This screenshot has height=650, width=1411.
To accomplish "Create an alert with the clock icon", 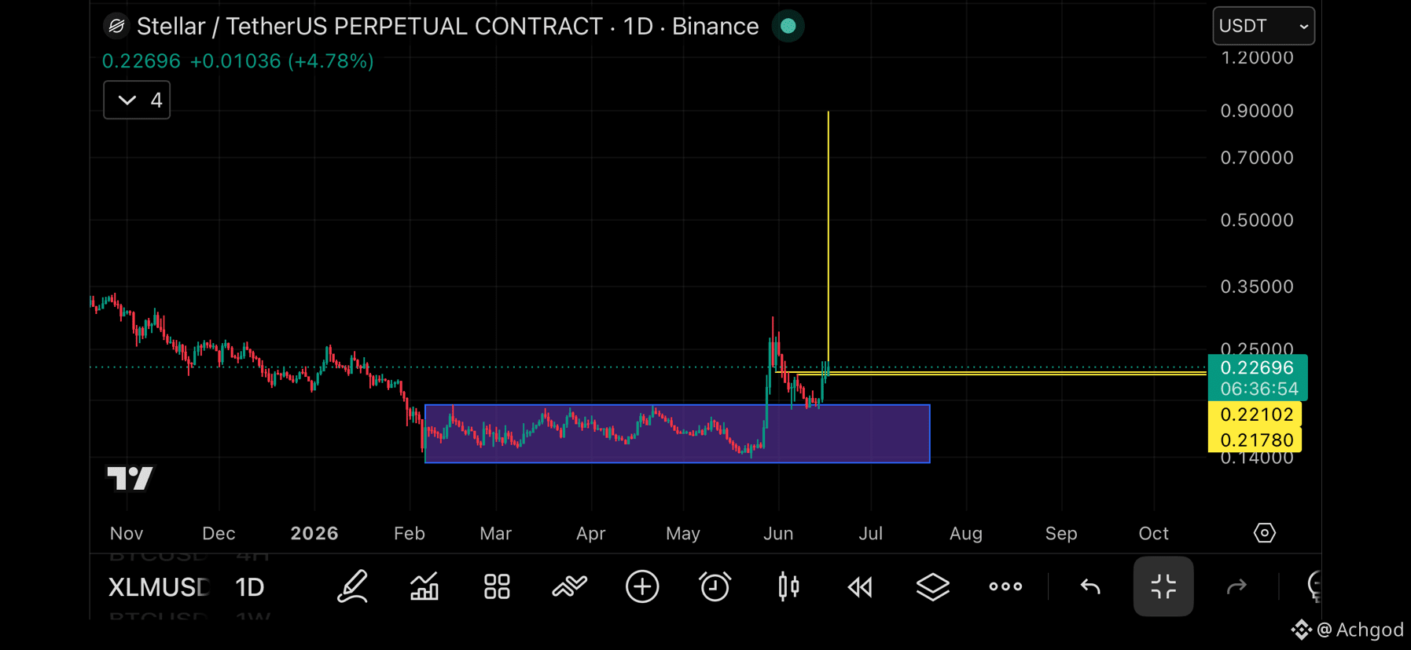I will click(x=715, y=586).
